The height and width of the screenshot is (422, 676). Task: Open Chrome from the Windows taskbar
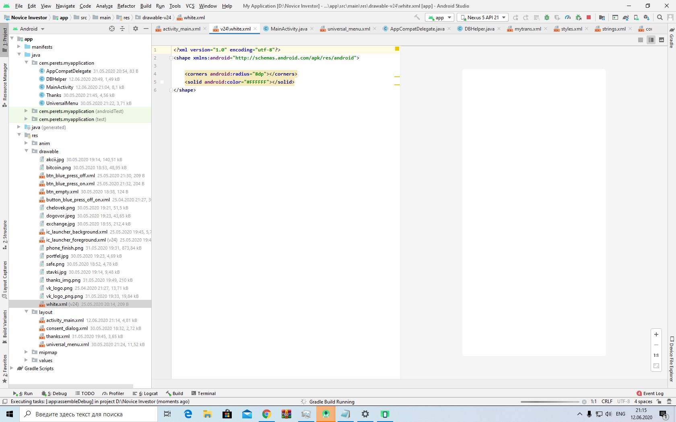(x=266, y=414)
